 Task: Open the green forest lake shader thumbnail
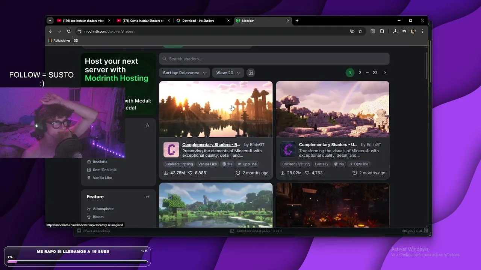coord(216,205)
